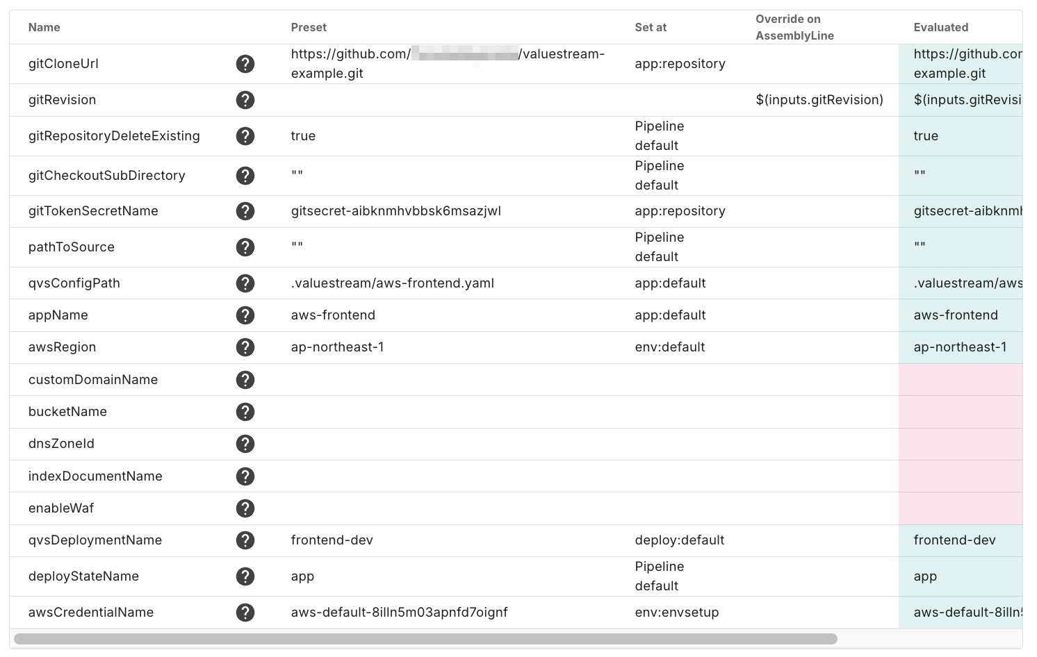This screenshot has width=1037, height=657.
Task: Click the horizontal scrollbar at table bottom
Action: coord(425,639)
